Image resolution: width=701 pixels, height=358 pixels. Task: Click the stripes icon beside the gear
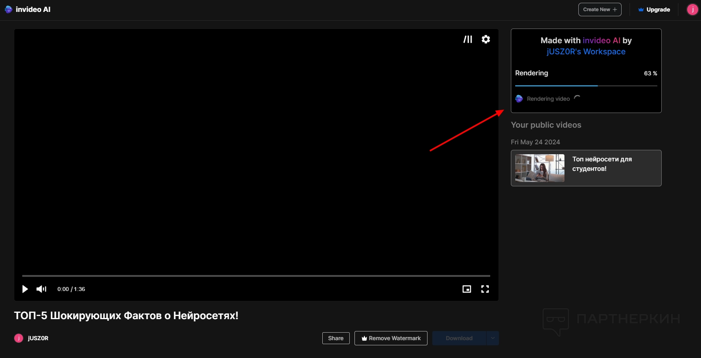tap(468, 39)
